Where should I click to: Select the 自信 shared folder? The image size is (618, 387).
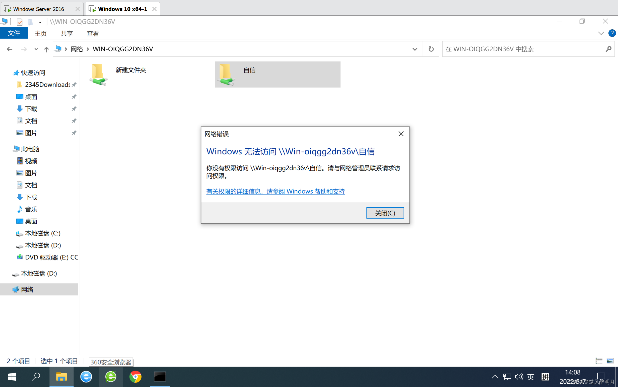coord(278,74)
